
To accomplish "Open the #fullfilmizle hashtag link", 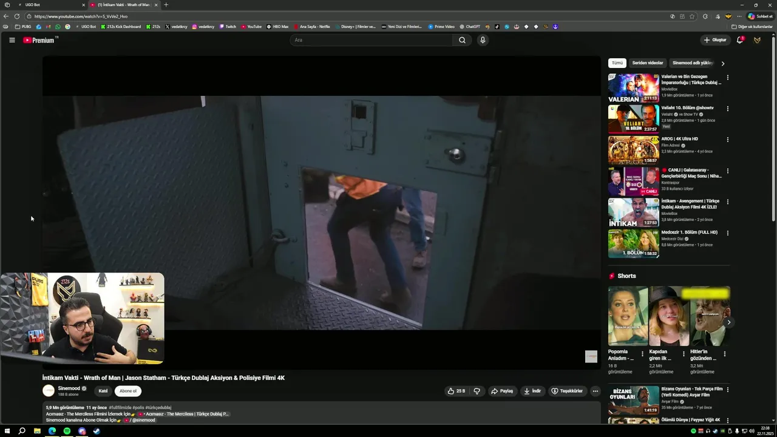I will (x=120, y=408).
